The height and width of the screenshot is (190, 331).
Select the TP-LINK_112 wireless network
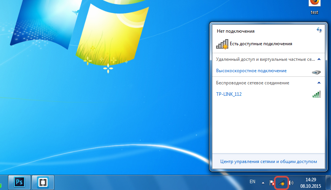click(229, 94)
